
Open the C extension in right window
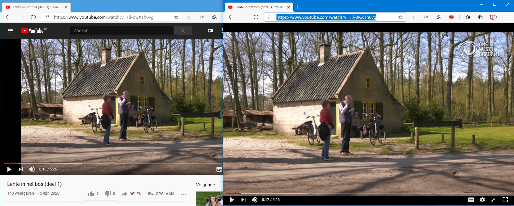pyautogui.click(x=414, y=17)
